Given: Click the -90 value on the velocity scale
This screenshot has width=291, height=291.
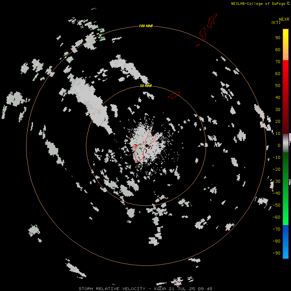Looking at the screenshot, I should pyautogui.click(x=276, y=253).
